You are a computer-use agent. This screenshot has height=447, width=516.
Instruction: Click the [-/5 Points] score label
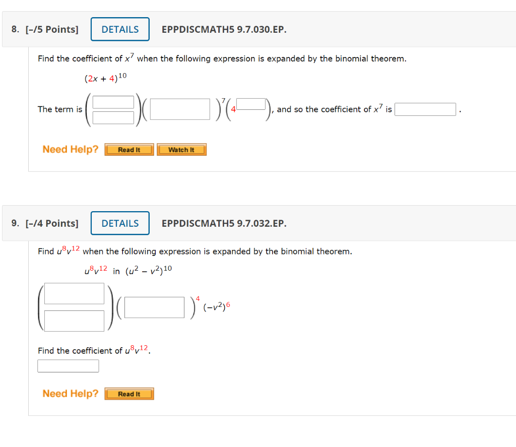point(51,29)
